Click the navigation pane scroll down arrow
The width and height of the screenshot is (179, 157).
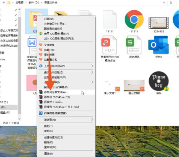pos(19,119)
